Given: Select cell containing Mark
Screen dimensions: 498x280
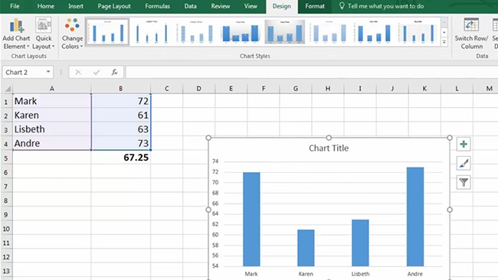Looking at the screenshot, I should 52,101.
